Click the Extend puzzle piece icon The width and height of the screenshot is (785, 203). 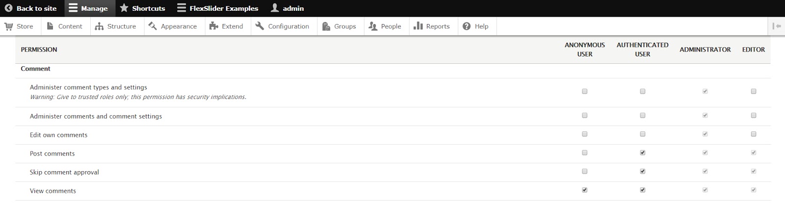[x=213, y=26]
